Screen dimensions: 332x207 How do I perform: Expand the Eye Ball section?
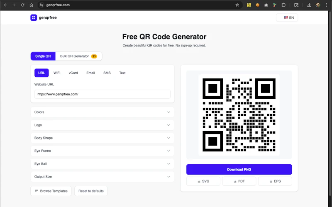point(103,164)
